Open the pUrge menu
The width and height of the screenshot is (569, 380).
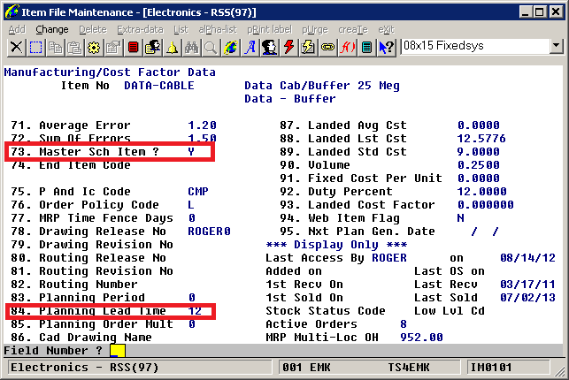(315, 29)
